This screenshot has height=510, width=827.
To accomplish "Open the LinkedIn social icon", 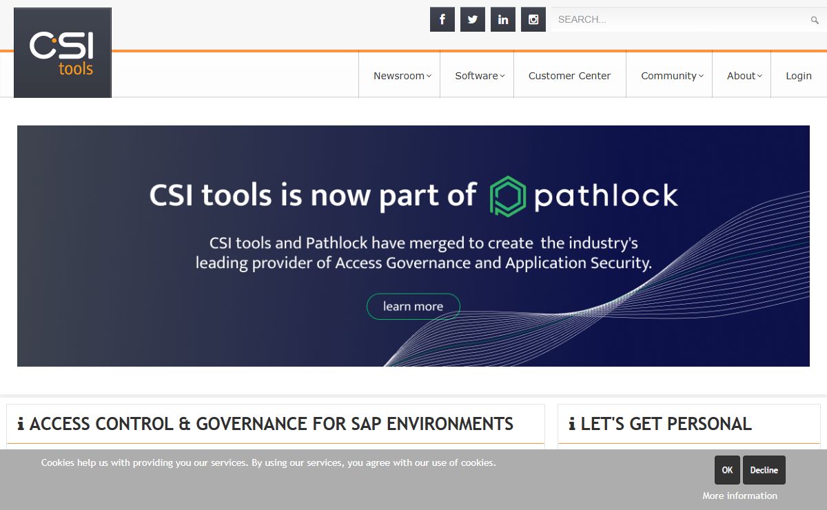I will point(503,19).
